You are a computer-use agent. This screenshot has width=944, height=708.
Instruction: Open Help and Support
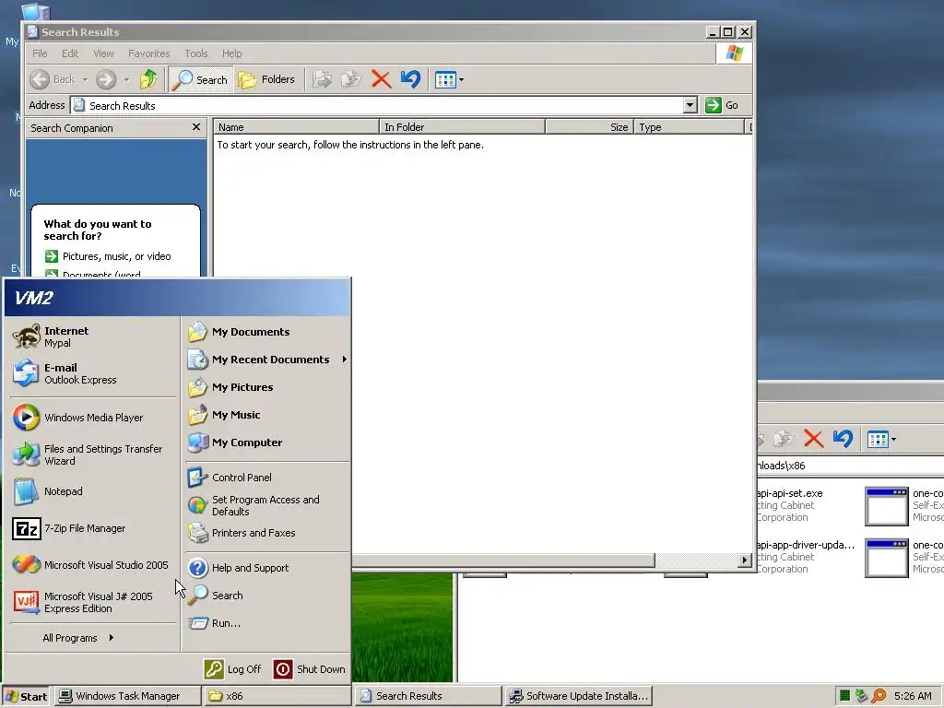coord(266,568)
